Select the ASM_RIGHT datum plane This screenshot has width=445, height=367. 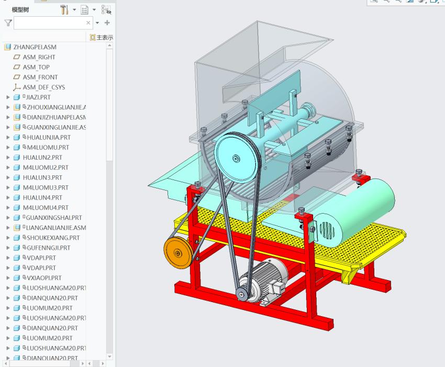pos(39,57)
